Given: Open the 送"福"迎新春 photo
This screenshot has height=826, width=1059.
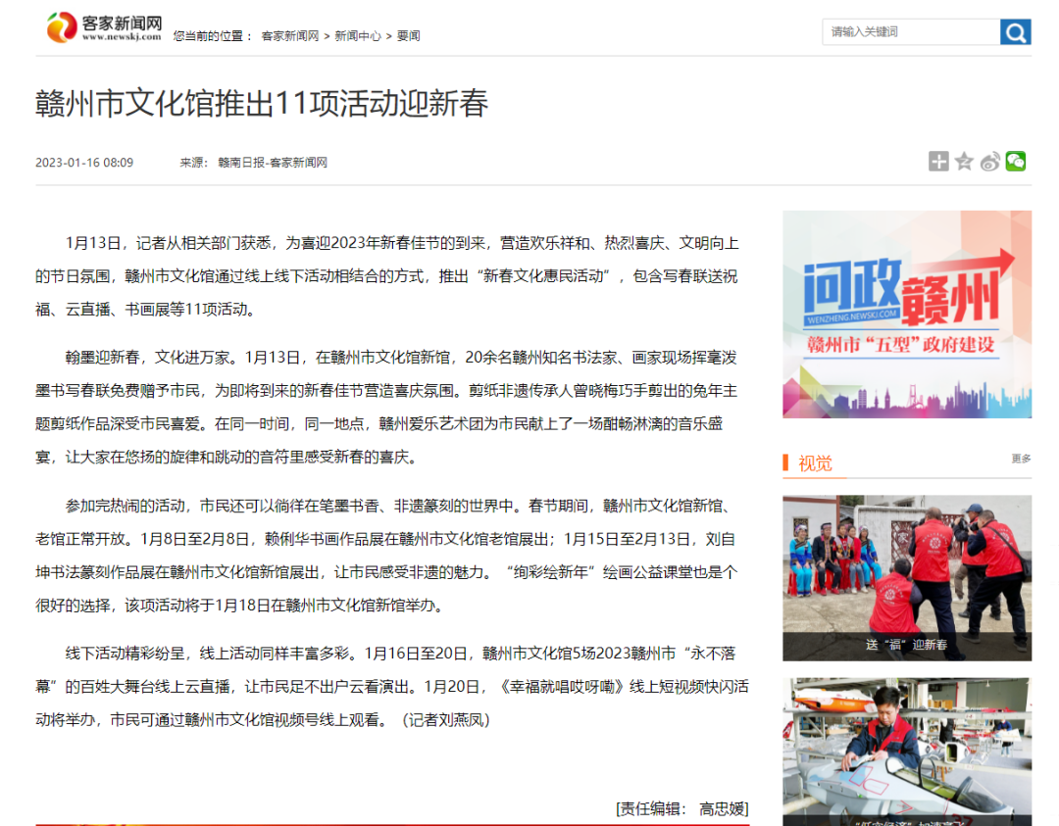Looking at the screenshot, I should tap(906, 568).
